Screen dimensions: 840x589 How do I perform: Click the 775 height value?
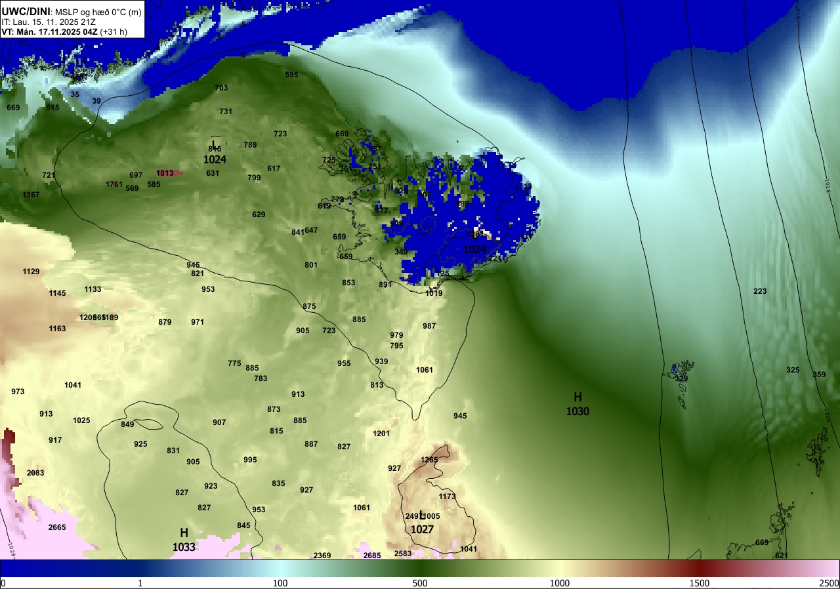click(x=234, y=363)
